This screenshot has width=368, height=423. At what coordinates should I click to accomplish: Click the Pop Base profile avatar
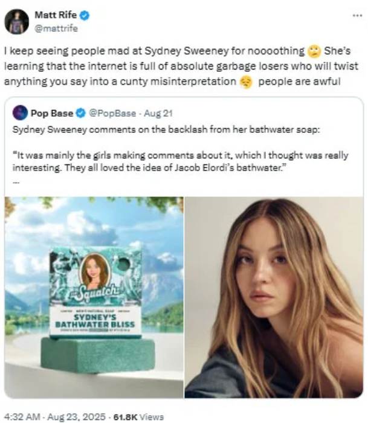[20, 112]
